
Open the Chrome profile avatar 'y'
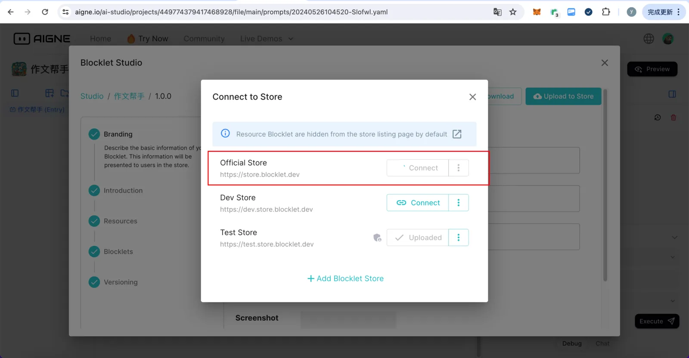click(x=631, y=12)
